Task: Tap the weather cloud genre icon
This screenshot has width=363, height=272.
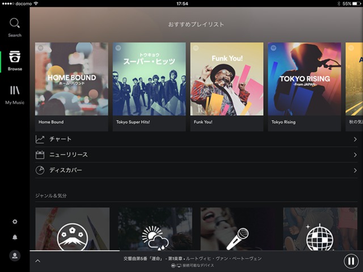Action: click(x=155, y=238)
